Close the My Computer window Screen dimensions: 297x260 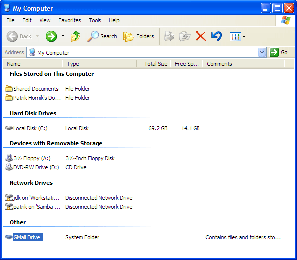(x=289, y=8)
